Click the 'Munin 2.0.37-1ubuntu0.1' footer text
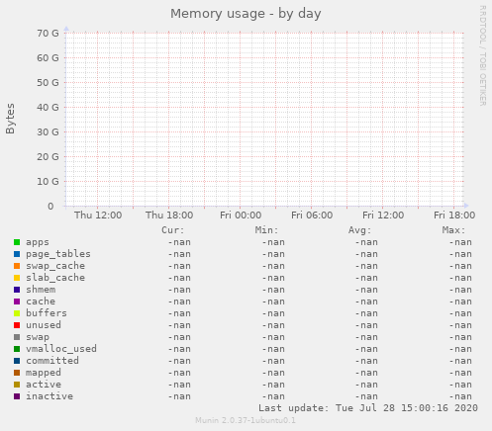Image resolution: width=492 pixels, height=431 pixels. [246, 420]
